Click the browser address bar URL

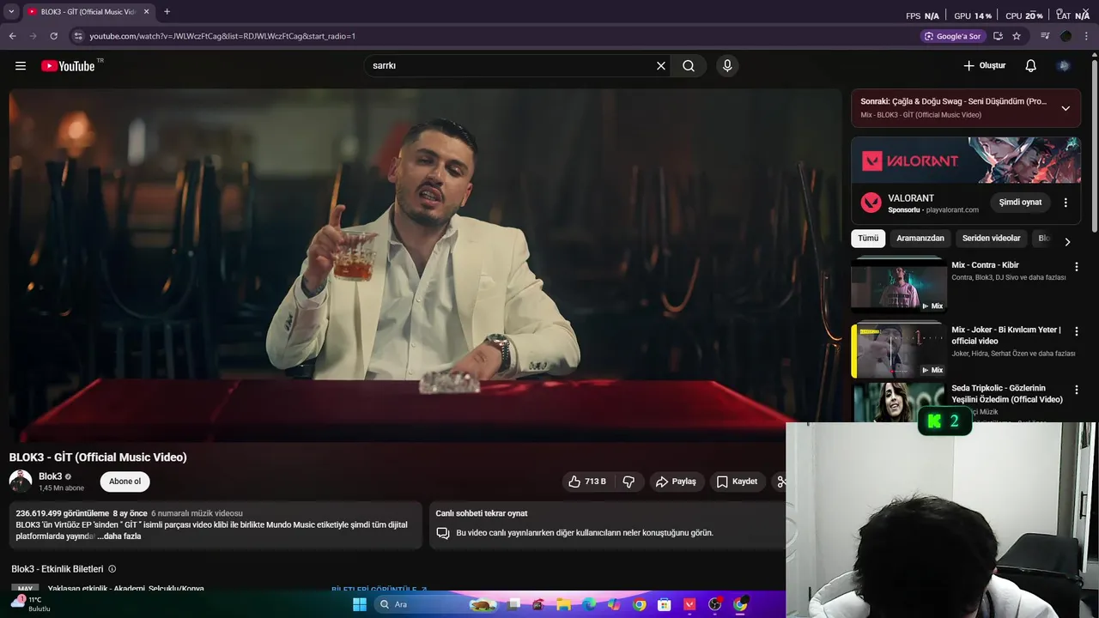pos(222,36)
